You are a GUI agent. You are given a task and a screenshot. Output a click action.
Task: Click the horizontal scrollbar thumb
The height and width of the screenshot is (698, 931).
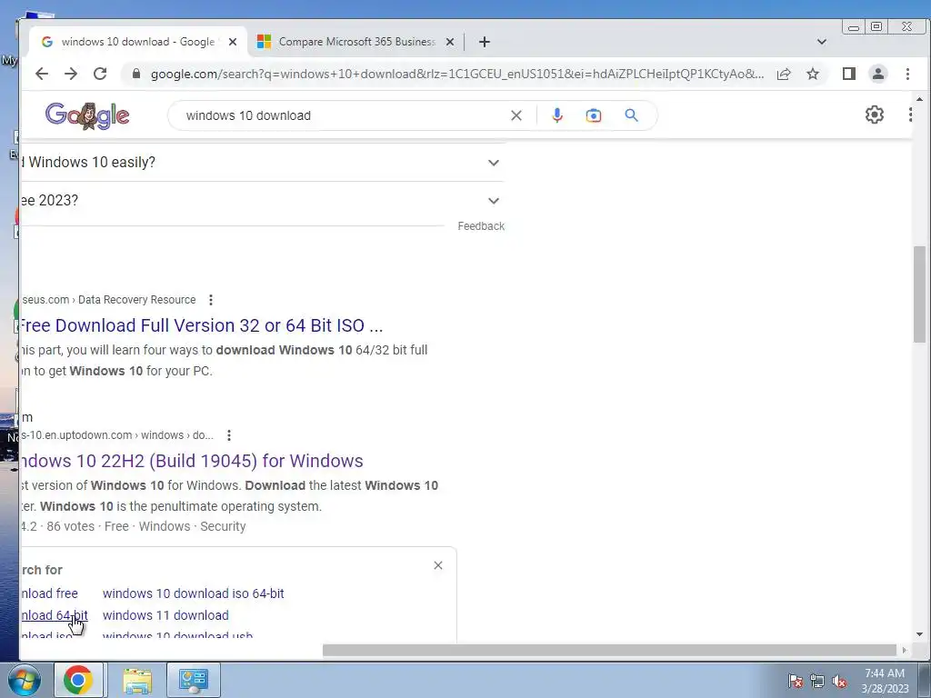pyautogui.click(x=609, y=651)
